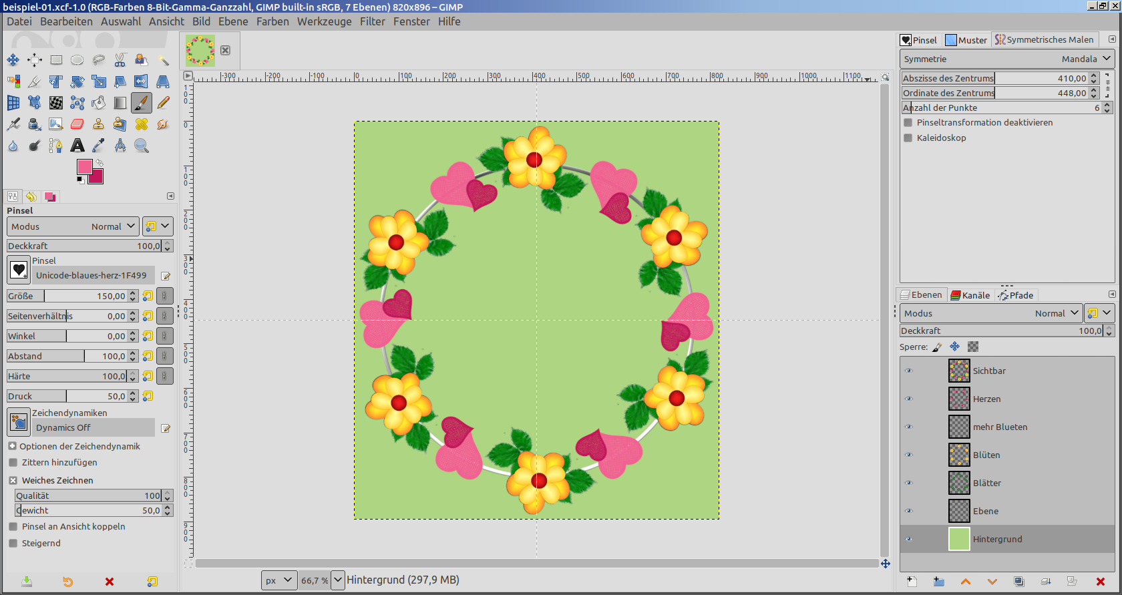
Task: Delete layer with the red X icon
Action: 1100,582
